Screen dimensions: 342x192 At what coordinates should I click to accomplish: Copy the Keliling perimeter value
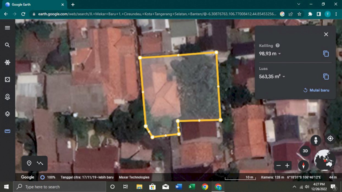tap(326, 54)
